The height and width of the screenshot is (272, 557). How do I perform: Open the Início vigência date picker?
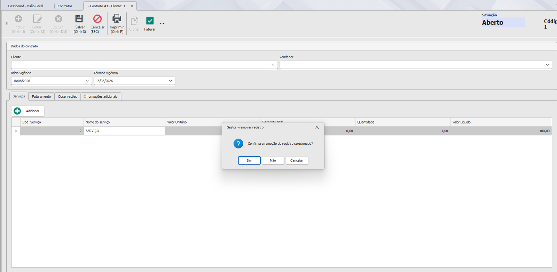87,81
